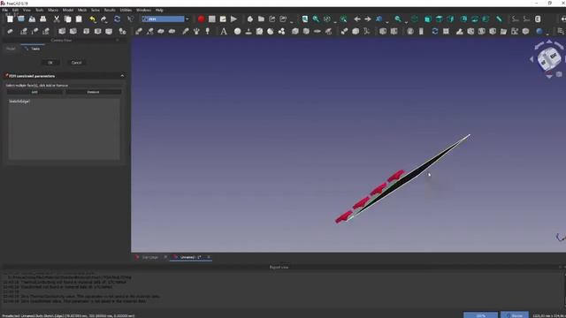Image resolution: width=566 pixels, height=318 pixels.
Task: Click the navigation cube in viewport
Action: (x=549, y=58)
